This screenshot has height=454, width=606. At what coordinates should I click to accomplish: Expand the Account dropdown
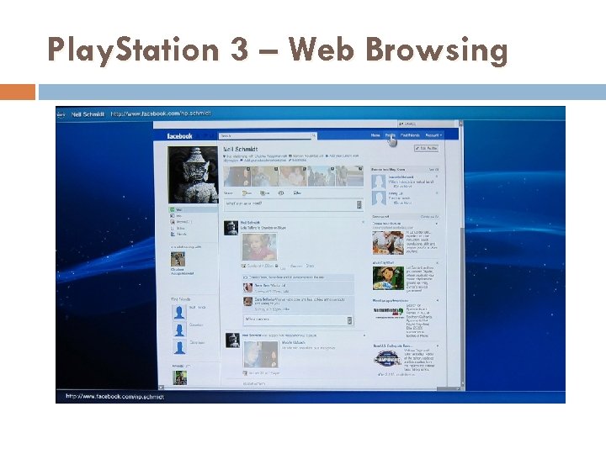pos(433,135)
